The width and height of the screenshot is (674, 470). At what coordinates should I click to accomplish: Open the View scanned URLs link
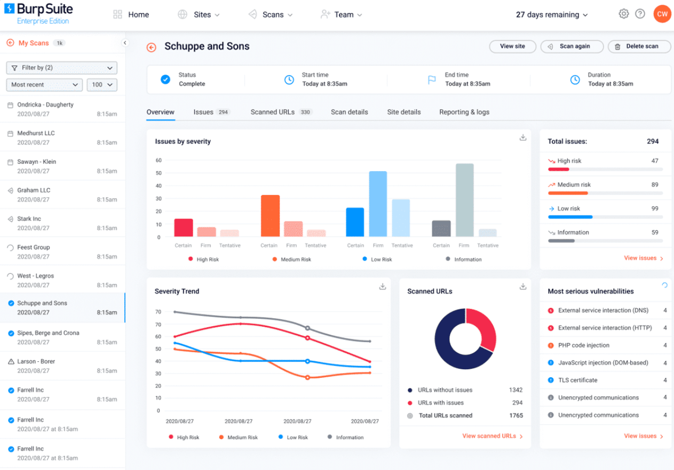(x=493, y=436)
